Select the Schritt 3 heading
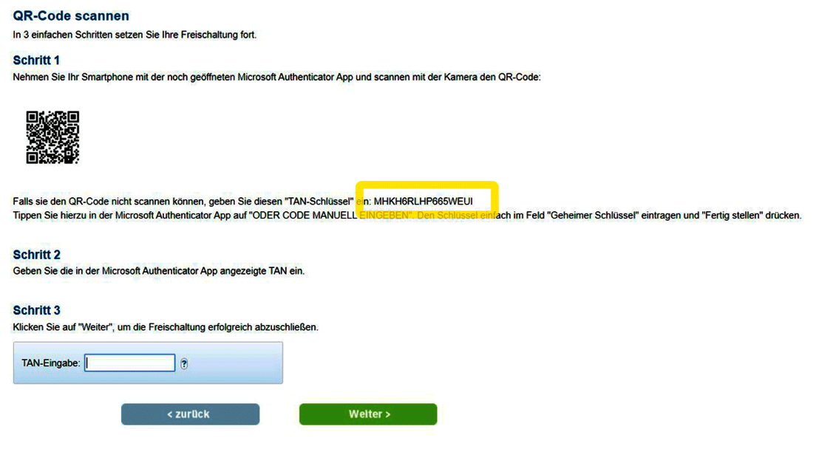Viewport: 813px width, 449px height. coord(36,310)
